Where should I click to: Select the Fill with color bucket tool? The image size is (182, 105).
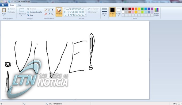(49, 10)
